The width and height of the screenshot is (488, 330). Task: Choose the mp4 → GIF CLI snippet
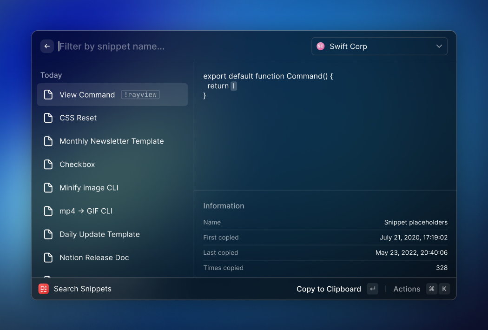[86, 211]
